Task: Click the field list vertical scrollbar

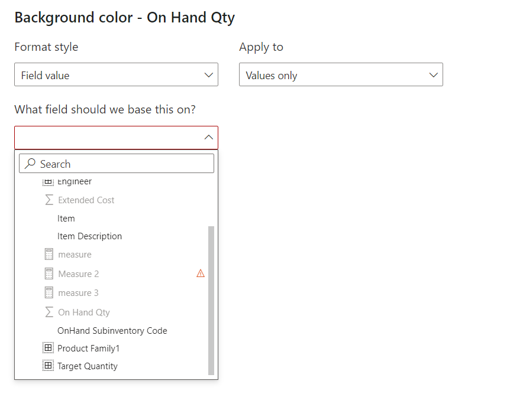Action: pyautogui.click(x=211, y=301)
